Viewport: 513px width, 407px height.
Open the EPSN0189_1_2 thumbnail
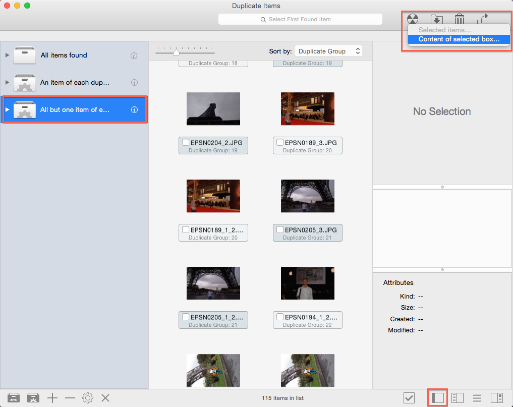point(213,196)
